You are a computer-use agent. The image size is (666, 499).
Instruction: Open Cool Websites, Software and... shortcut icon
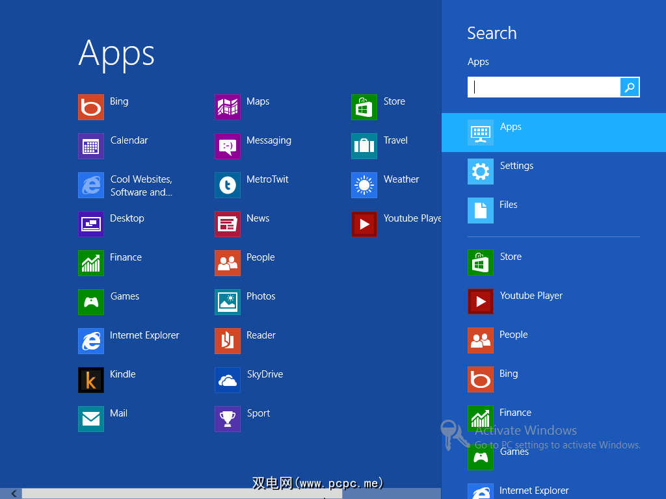click(x=91, y=185)
